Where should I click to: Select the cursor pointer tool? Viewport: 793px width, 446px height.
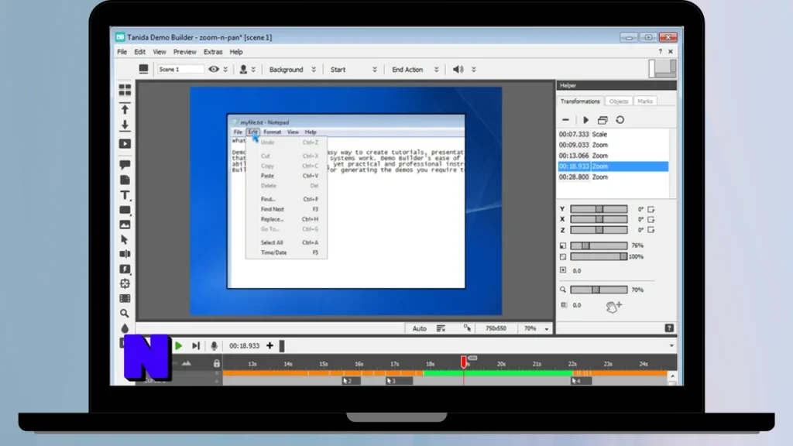click(x=125, y=240)
